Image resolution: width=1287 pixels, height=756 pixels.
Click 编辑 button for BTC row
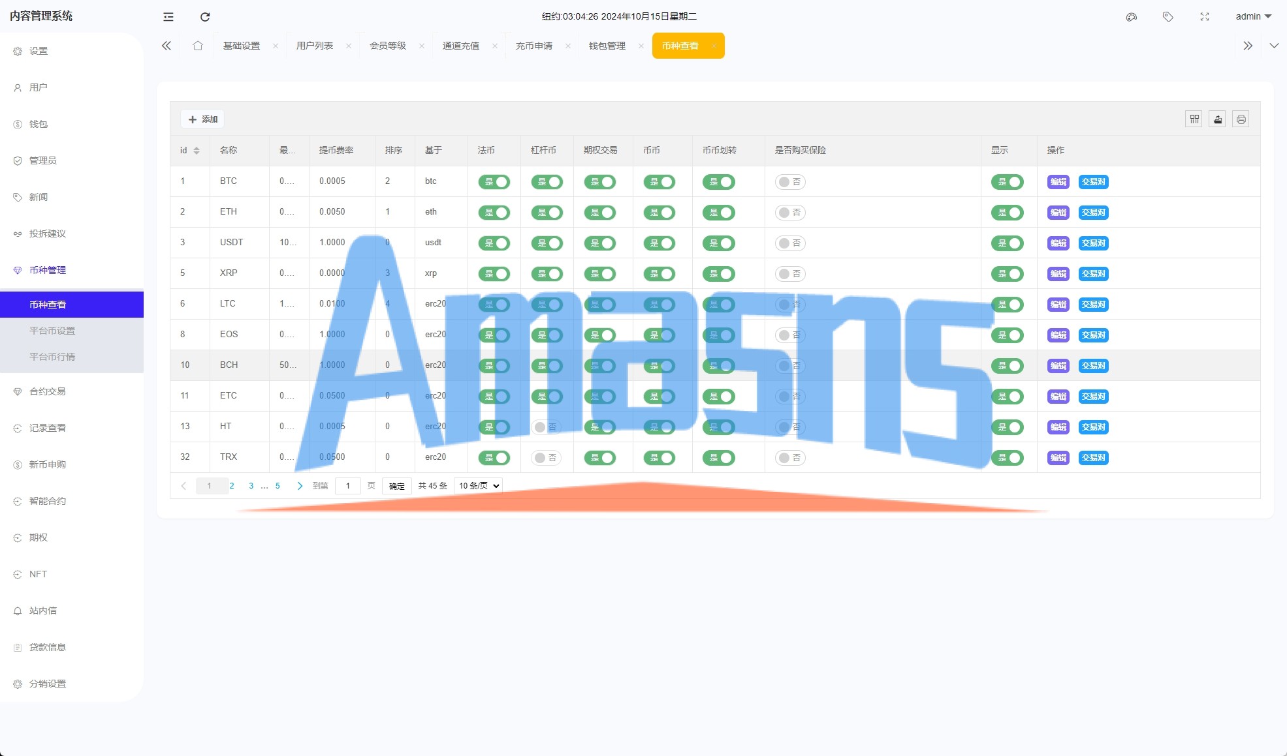coord(1058,182)
